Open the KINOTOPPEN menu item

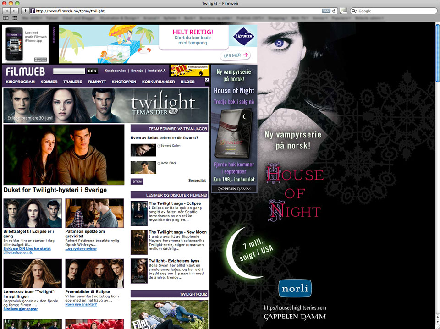tap(124, 82)
